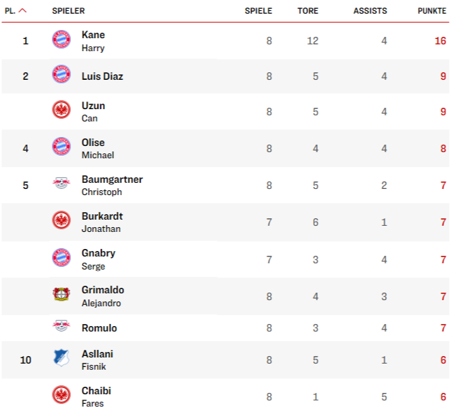Open Harry Kane player profile

pyautogui.click(x=93, y=41)
